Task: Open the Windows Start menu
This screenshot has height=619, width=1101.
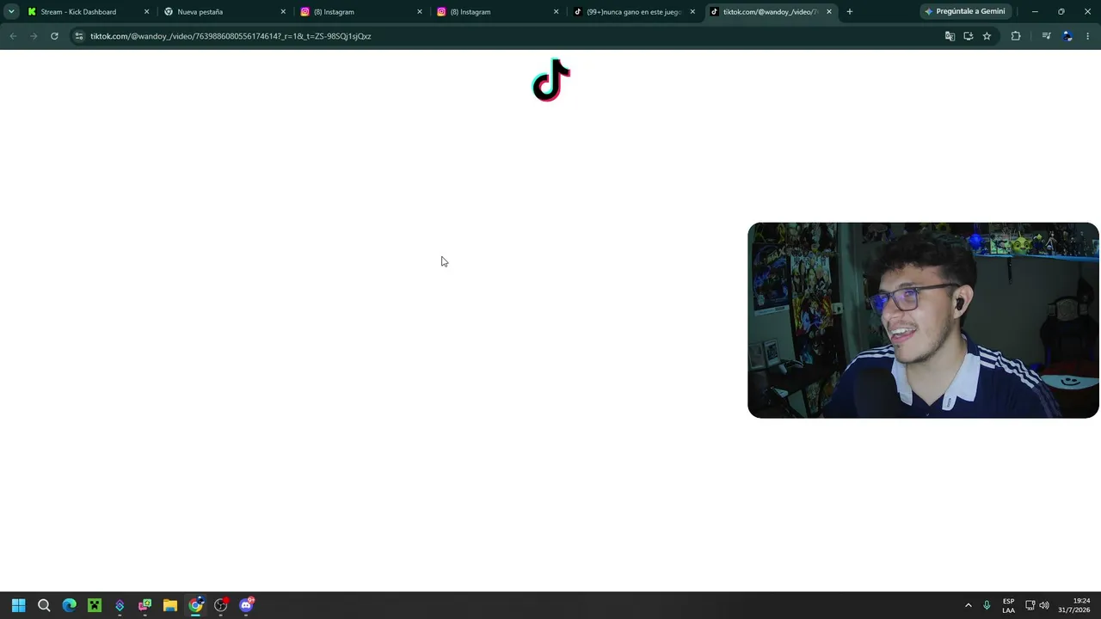Action: pyautogui.click(x=18, y=605)
